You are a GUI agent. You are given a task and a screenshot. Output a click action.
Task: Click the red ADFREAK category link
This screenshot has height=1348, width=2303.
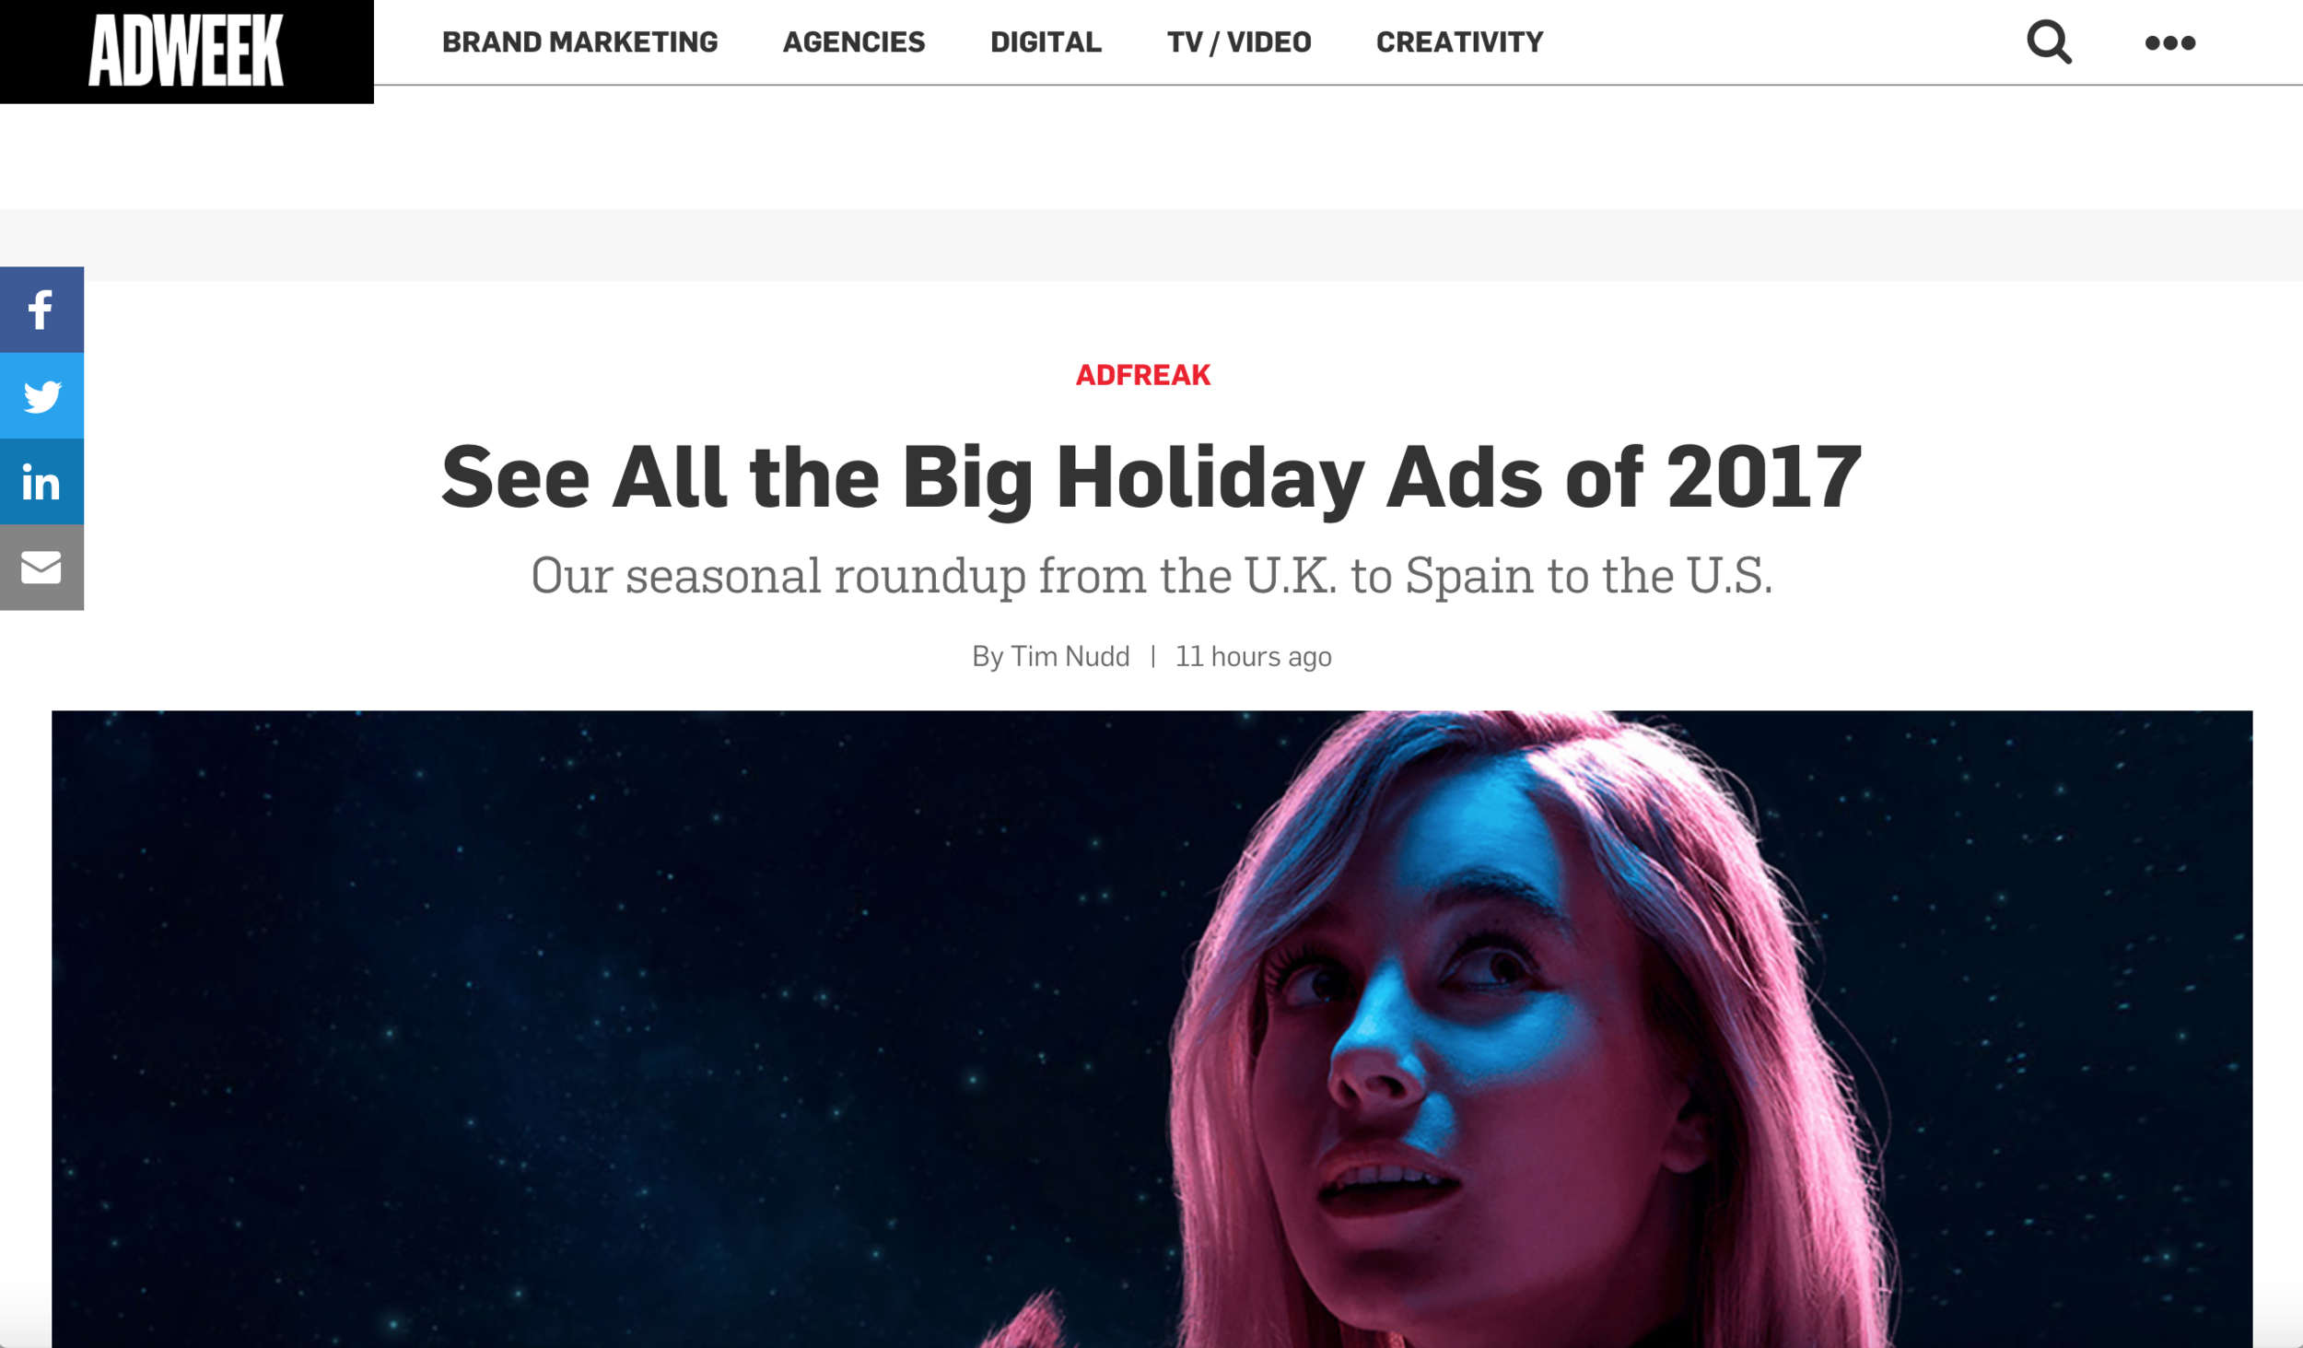1142,375
